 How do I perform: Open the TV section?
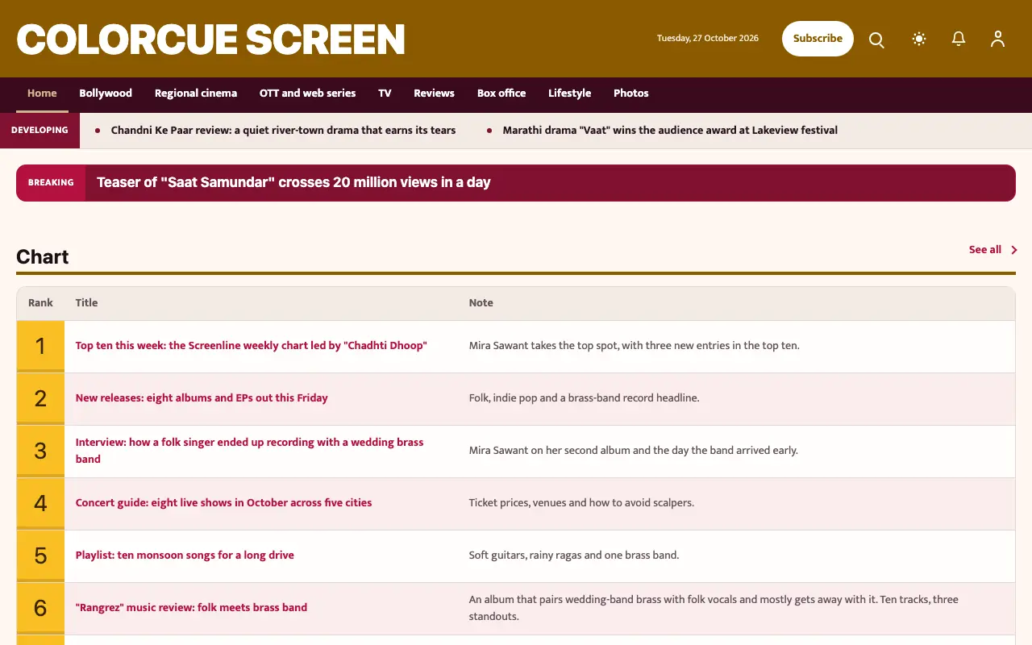385,94
